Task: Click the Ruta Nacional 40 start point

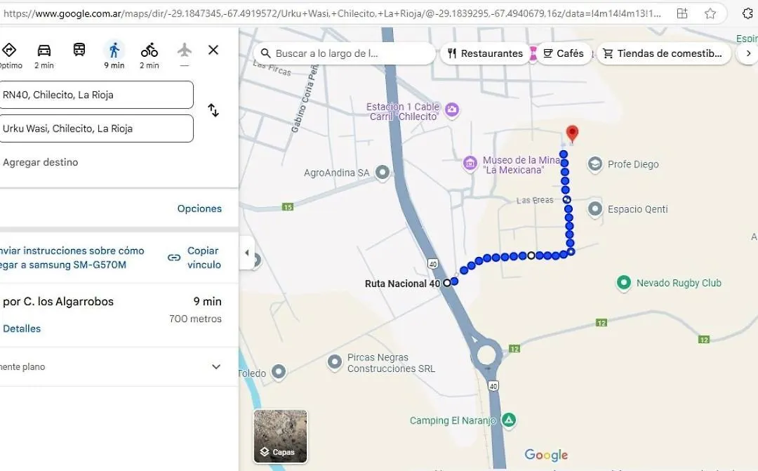Action: (447, 283)
